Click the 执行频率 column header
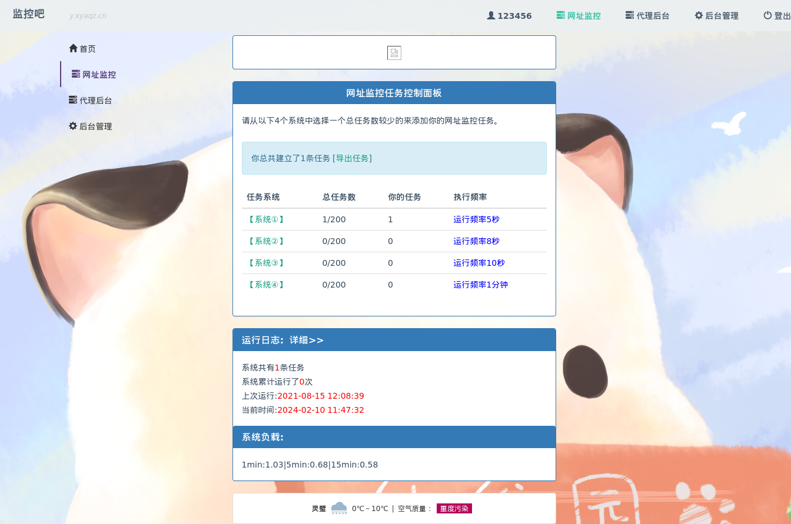Screen dimensions: 791x524 click(x=470, y=197)
